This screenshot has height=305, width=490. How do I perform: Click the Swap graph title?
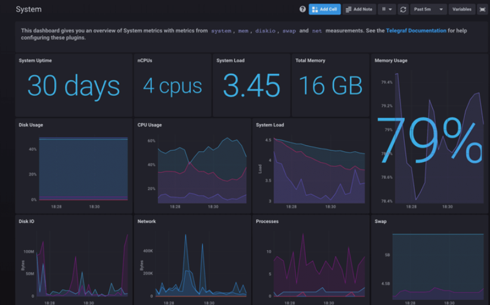(380, 222)
